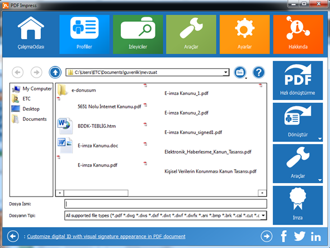Select E-imza Kanunu_2.pdf file
The image size is (330, 248).
tap(186, 113)
